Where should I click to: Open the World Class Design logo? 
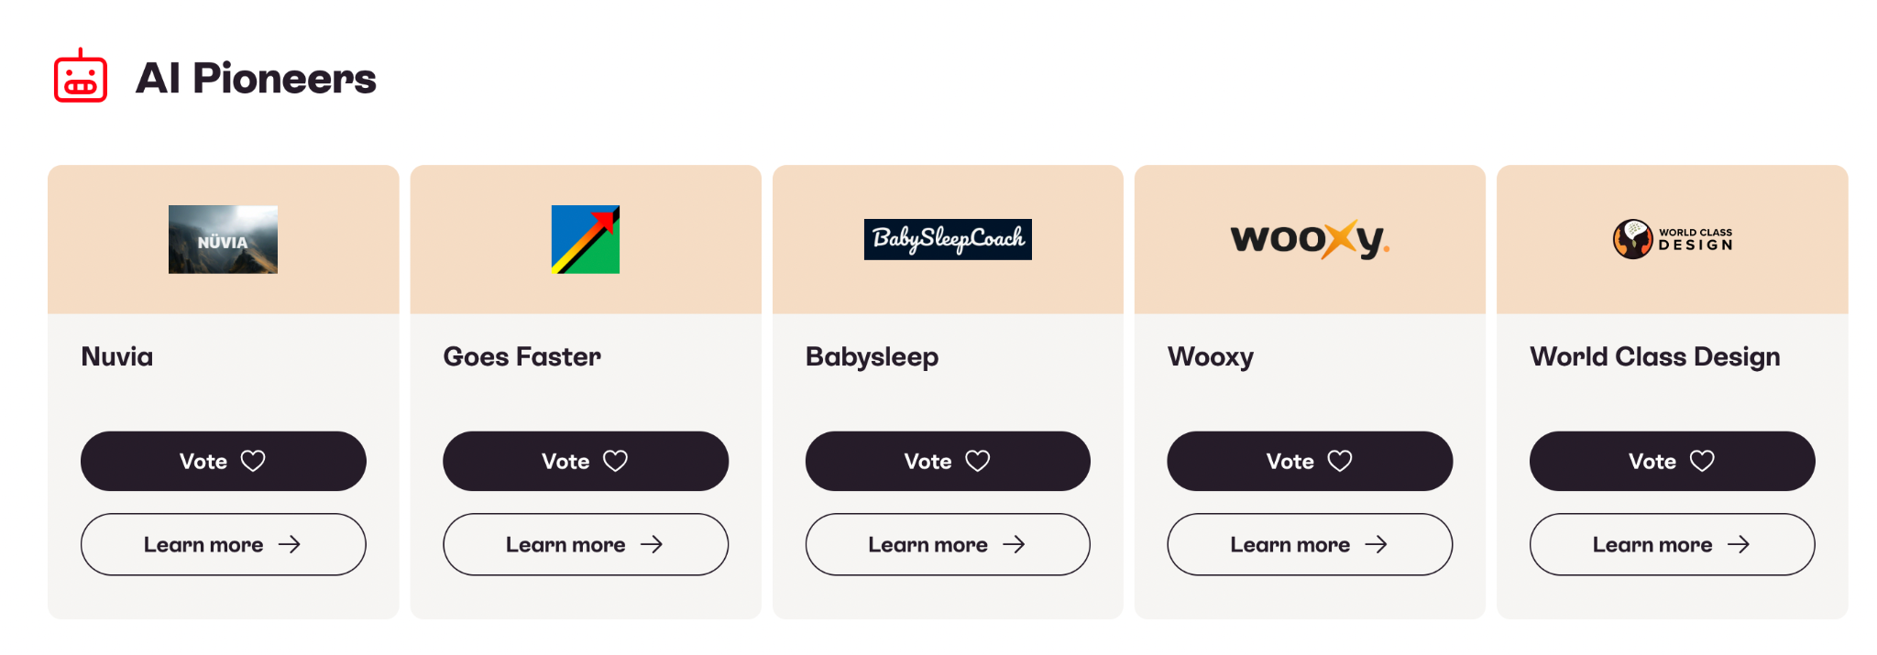pyautogui.click(x=1672, y=239)
